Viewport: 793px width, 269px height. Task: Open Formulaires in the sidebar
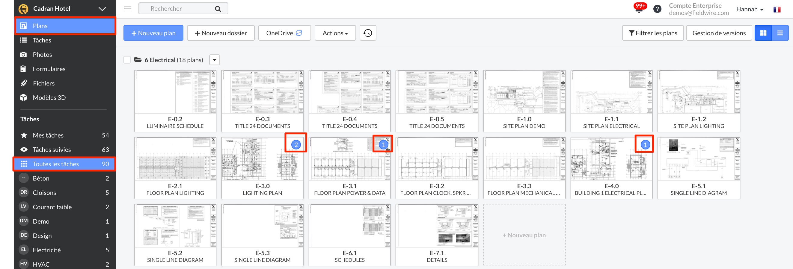pyautogui.click(x=65, y=69)
